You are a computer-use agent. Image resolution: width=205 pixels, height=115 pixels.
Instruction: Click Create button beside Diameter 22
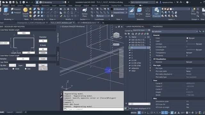(43, 59)
